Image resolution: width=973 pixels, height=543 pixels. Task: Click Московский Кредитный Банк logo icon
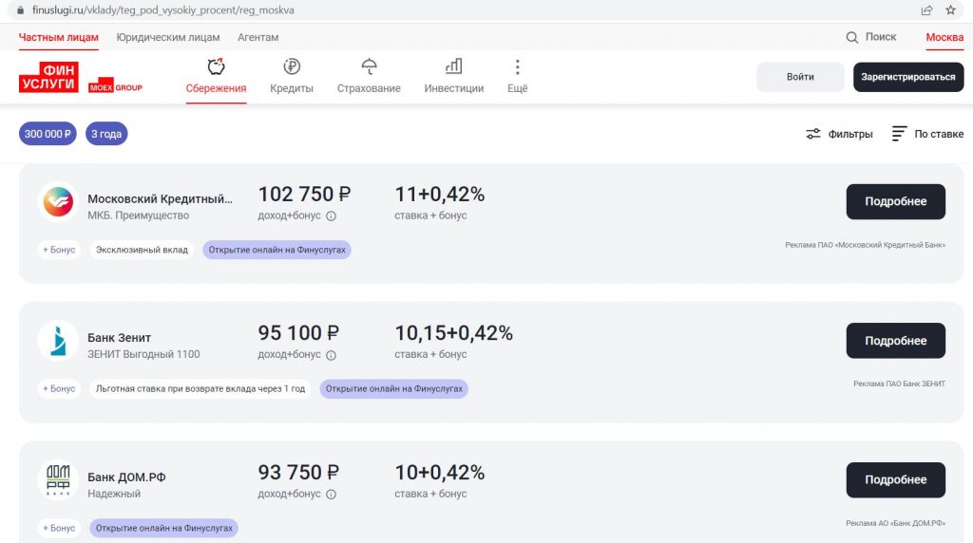[58, 202]
